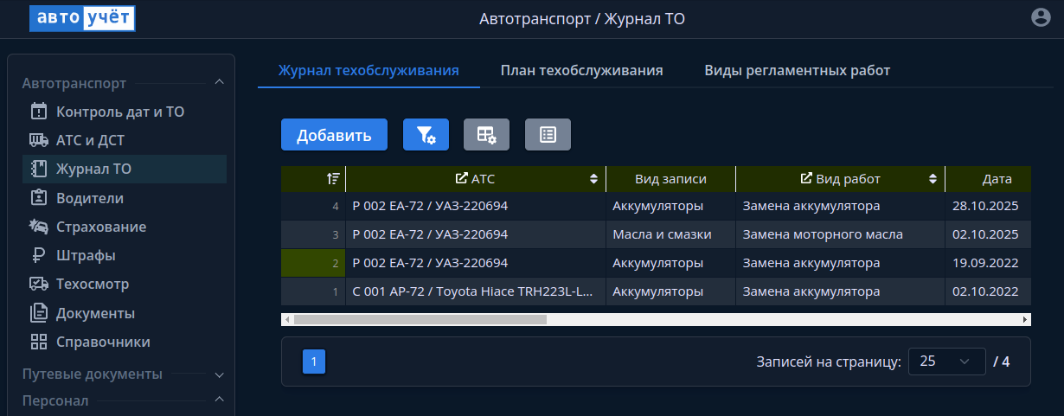1064x416 pixels.
Task: Click the Техосмотр truck check icon
Action: pyautogui.click(x=38, y=284)
